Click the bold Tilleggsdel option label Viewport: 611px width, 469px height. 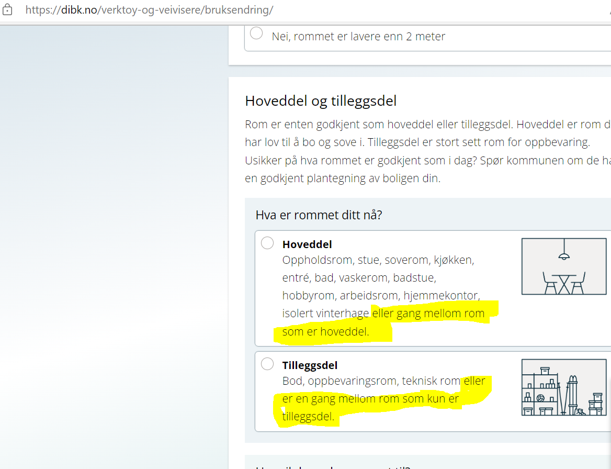click(x=310, y=365)
